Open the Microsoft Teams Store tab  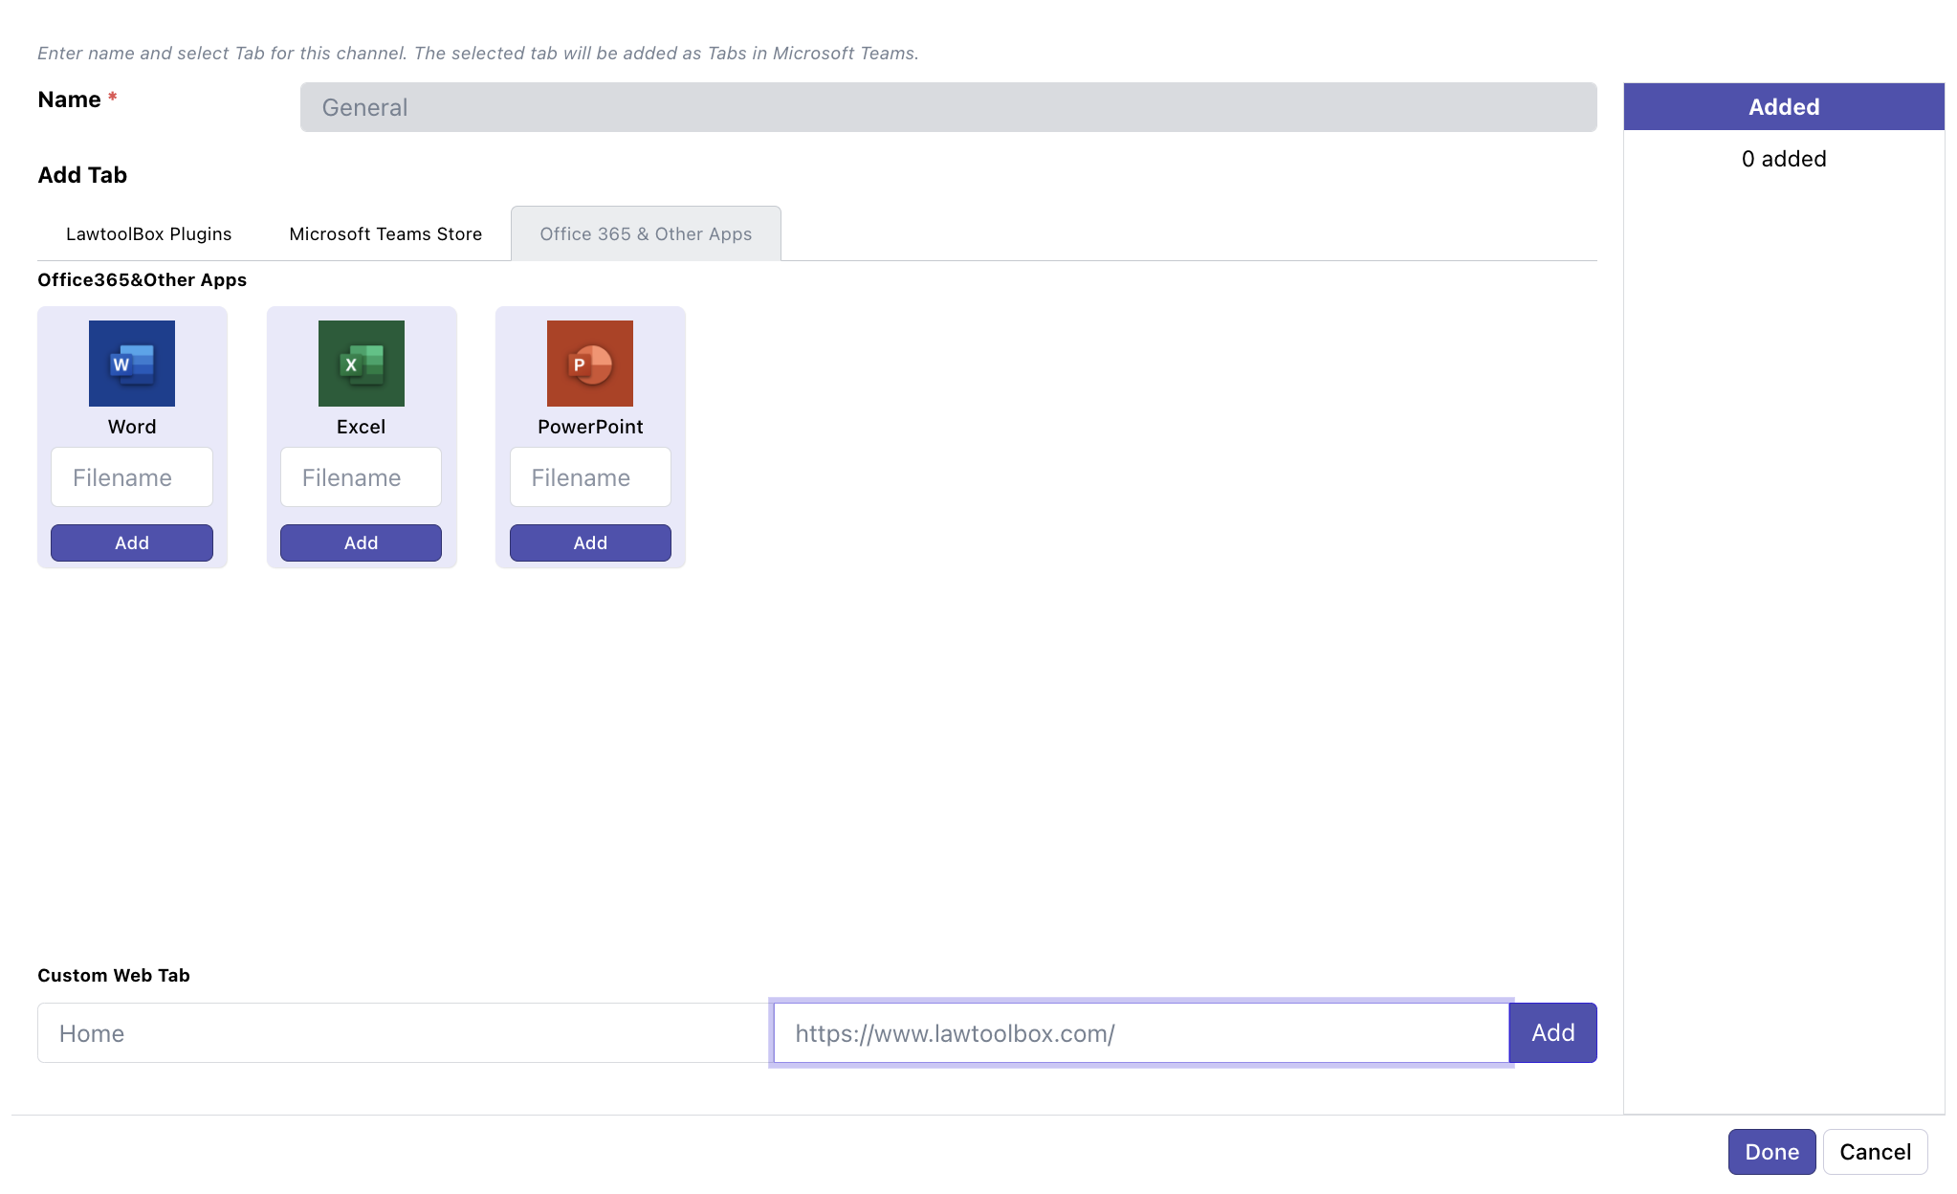click(385, 234)
